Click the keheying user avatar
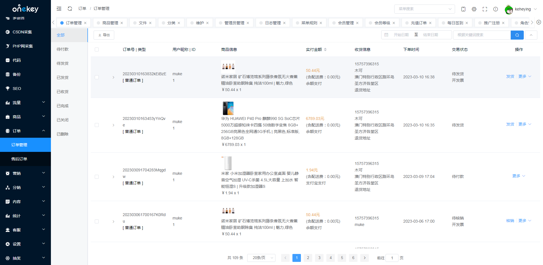Viewport: 543px width, 265px height. point(509,9)
